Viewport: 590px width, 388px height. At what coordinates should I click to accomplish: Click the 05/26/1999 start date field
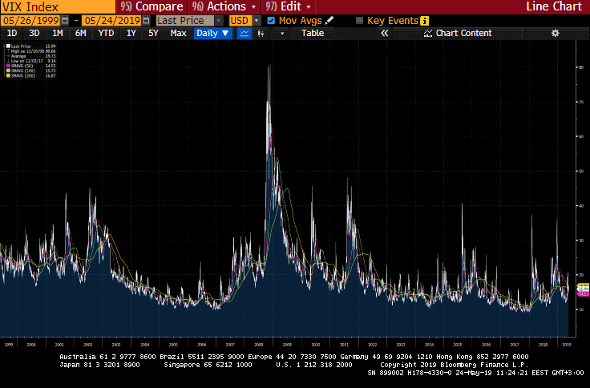coord(31,21)
